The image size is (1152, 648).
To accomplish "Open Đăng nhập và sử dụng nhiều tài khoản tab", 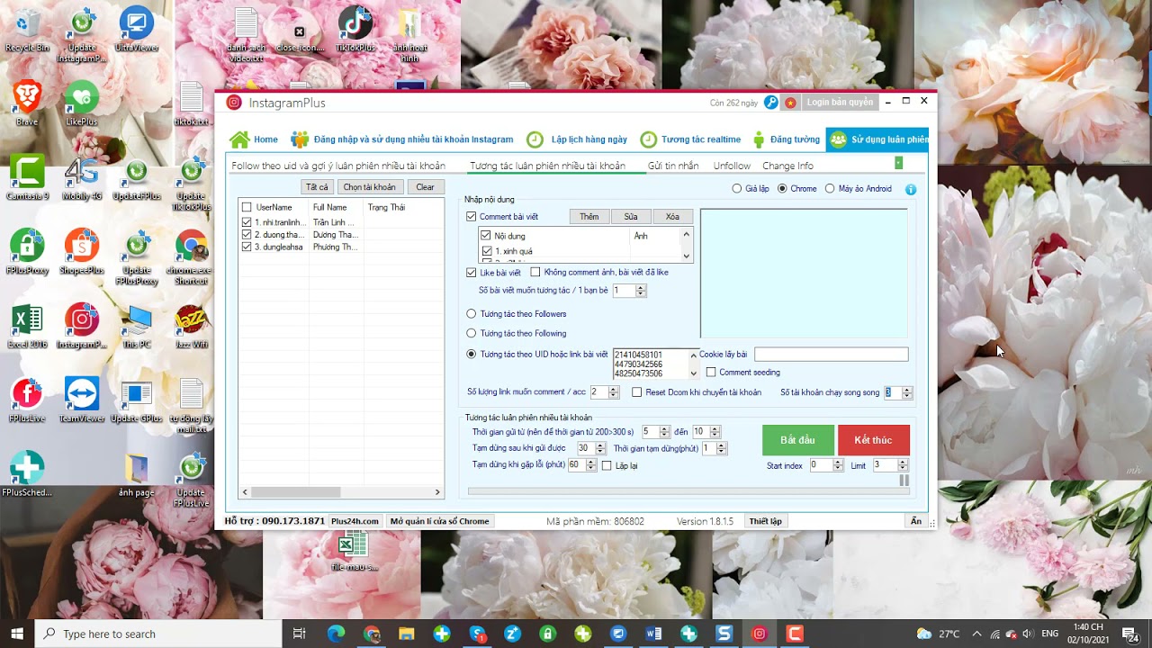I will pyautogui.click(x=401, y=139).
